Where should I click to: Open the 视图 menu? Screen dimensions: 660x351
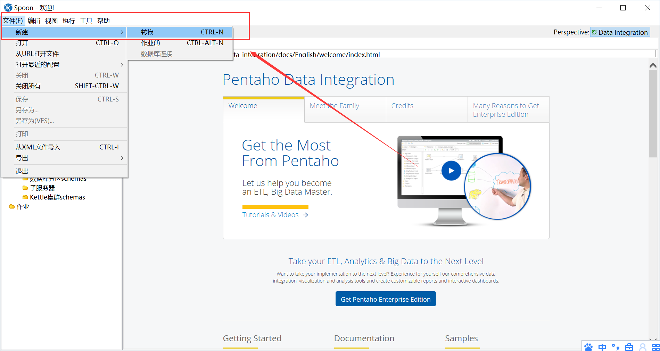(x=51, y=21)
